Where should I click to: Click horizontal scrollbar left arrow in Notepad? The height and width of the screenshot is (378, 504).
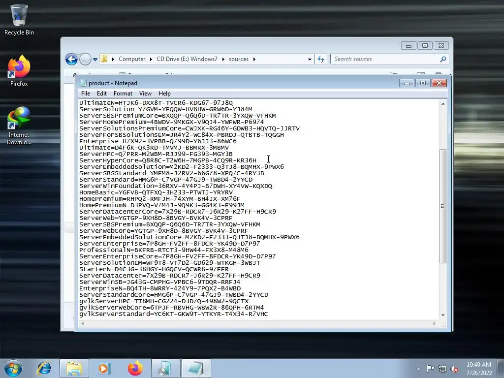83,323
